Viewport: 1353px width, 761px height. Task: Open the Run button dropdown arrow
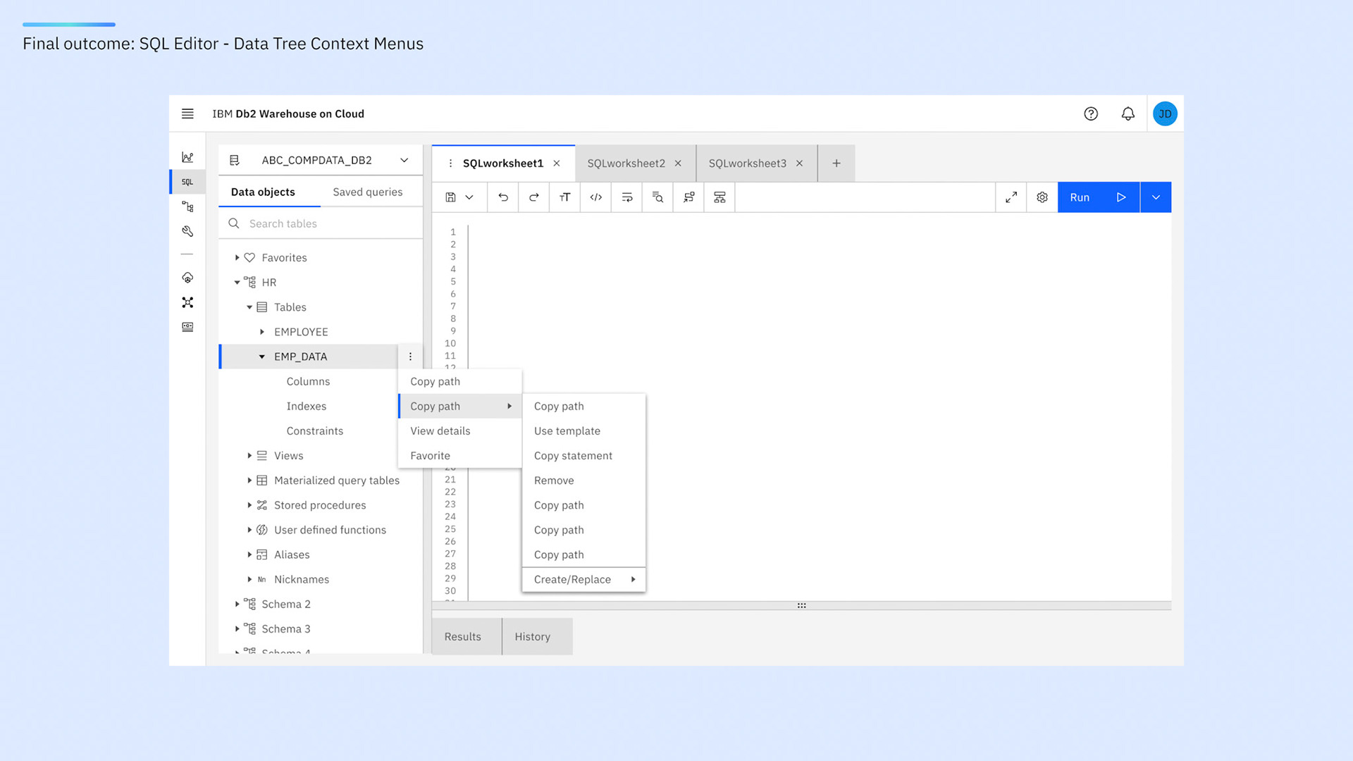click(1155, 197)
